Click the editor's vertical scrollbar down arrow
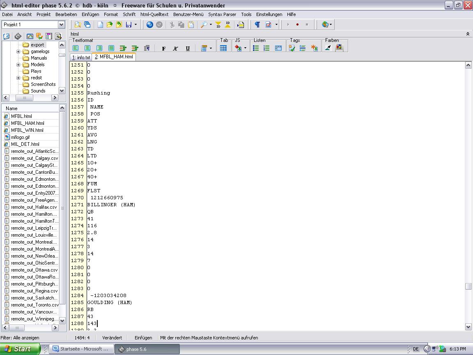Image resolution: width=473 pixels, height=355 pixels. pos(468,327)
